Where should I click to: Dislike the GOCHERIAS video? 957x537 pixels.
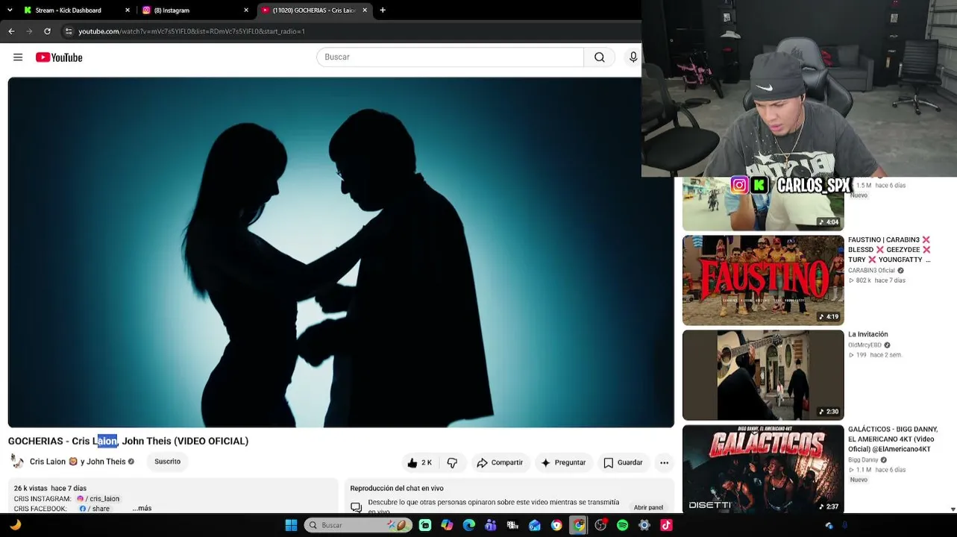[452, 462]
